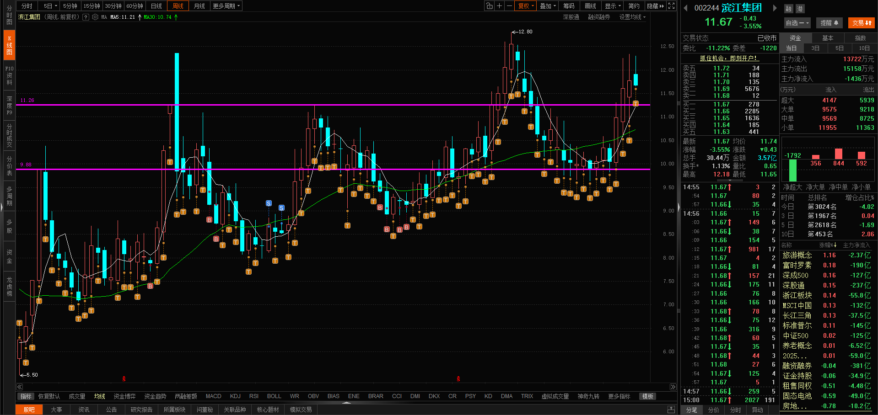Click the orange 交易 trade button

coord(862,23)
